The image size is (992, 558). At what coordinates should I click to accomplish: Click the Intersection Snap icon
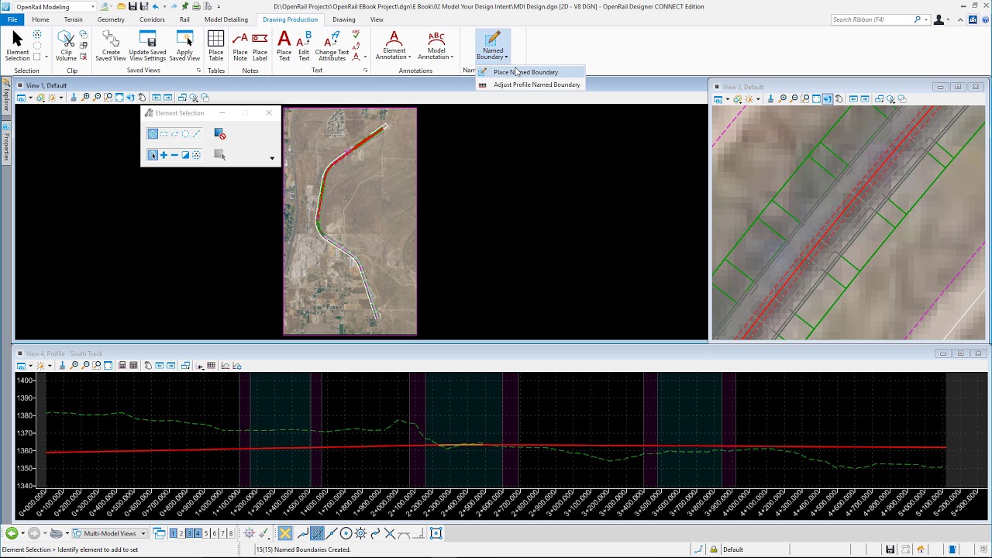[390, 533]
